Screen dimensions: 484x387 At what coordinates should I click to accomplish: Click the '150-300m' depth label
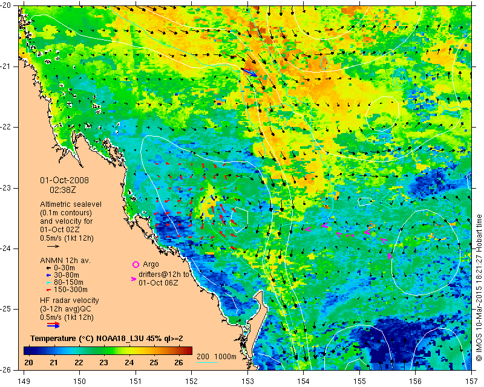[71, 290]
